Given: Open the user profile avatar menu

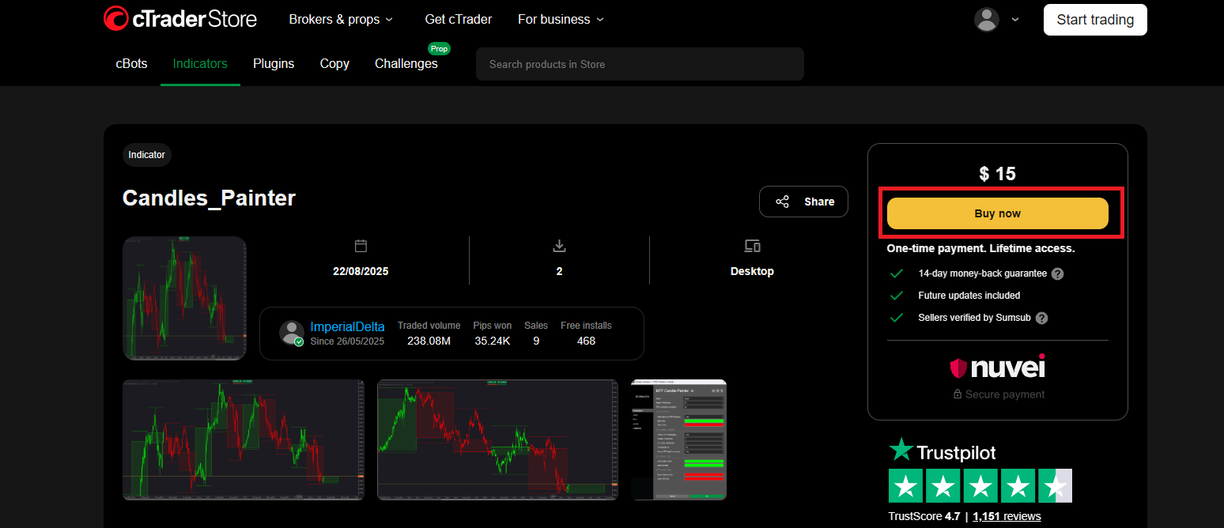Looking at the screenshot, I should coord(986,20).
